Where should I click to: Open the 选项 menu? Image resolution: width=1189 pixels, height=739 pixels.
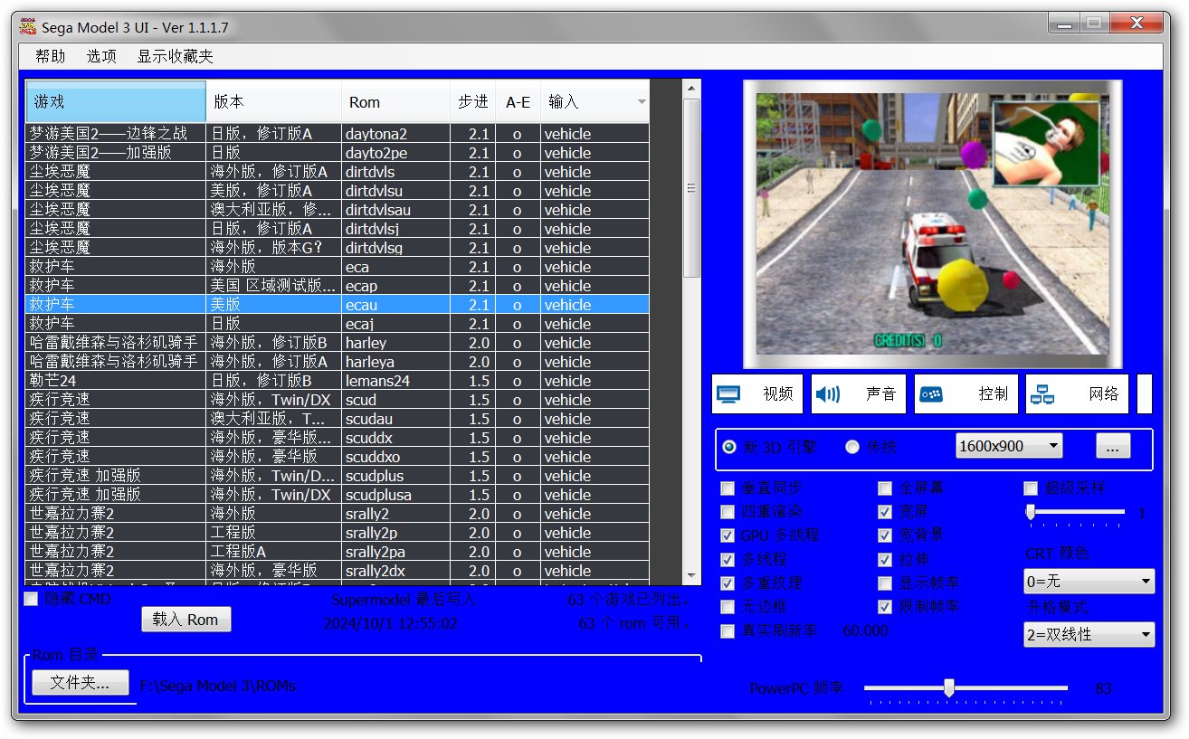101,56
